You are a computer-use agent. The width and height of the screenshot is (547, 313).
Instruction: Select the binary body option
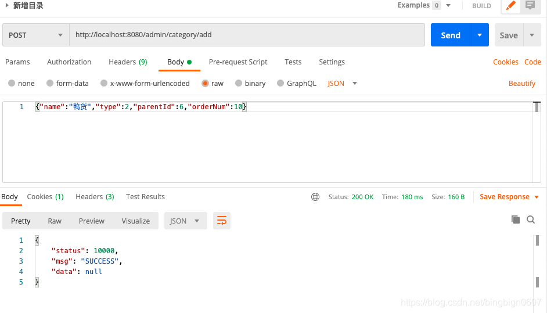(250, 84)
